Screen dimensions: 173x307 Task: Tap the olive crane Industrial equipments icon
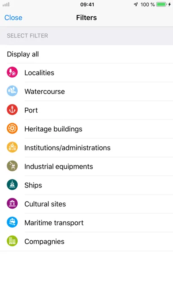pyautogui.click(x=12, y=166)
